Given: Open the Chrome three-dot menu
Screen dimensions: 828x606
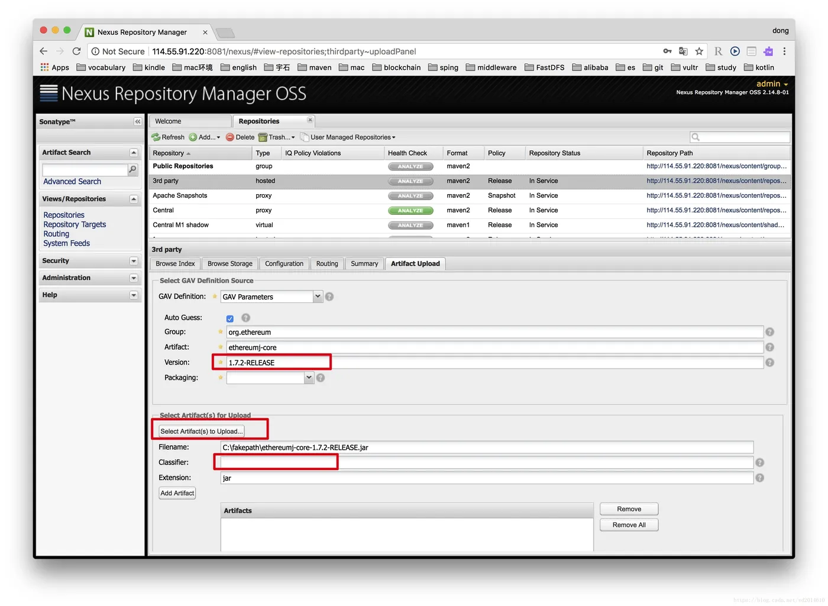Looking at the screenshot, I should tap(784, 51).
